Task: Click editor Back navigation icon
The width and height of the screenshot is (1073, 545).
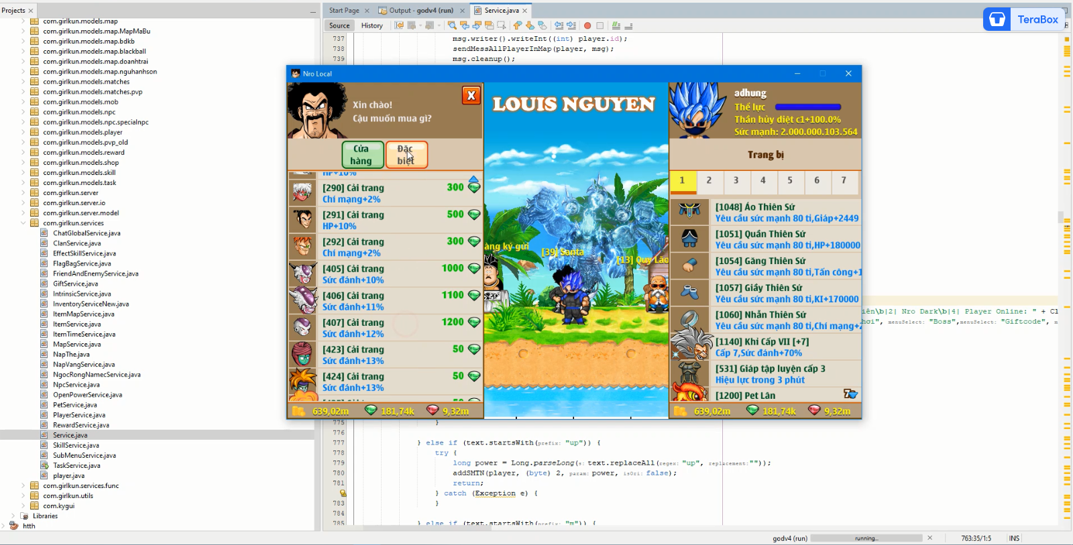Action: point(411,25)
